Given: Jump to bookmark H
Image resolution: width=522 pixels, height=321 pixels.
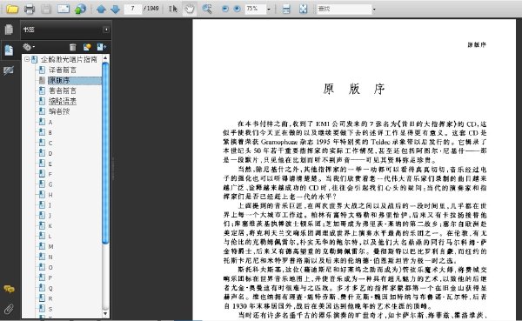Looking at the screenshot, I should click(x=50, y=195).
